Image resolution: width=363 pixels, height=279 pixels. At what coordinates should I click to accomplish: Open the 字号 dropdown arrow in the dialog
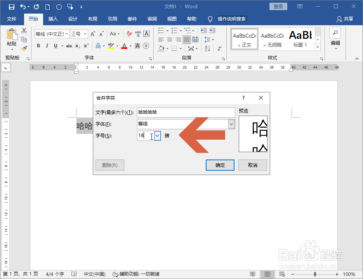tap(157, 136)
